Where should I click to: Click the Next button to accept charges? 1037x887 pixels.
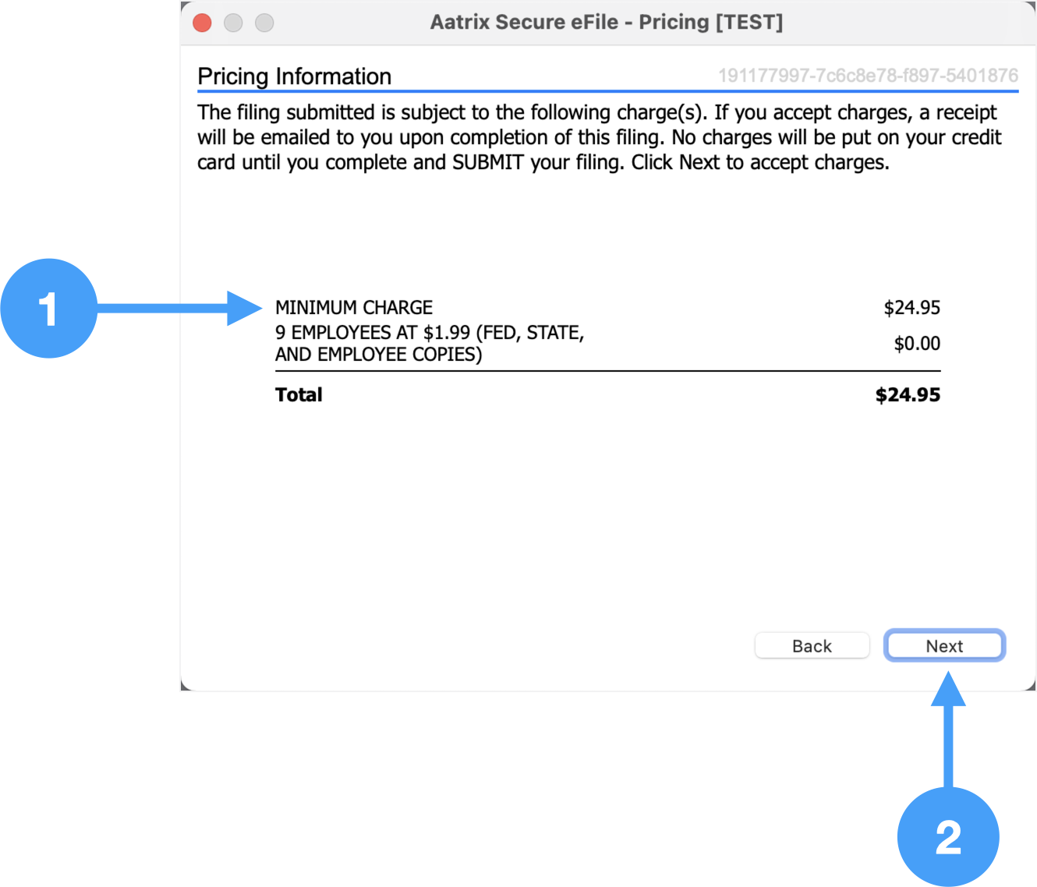pos(944,646)
